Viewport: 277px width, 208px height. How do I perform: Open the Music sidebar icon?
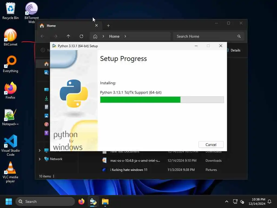point(47,124)
